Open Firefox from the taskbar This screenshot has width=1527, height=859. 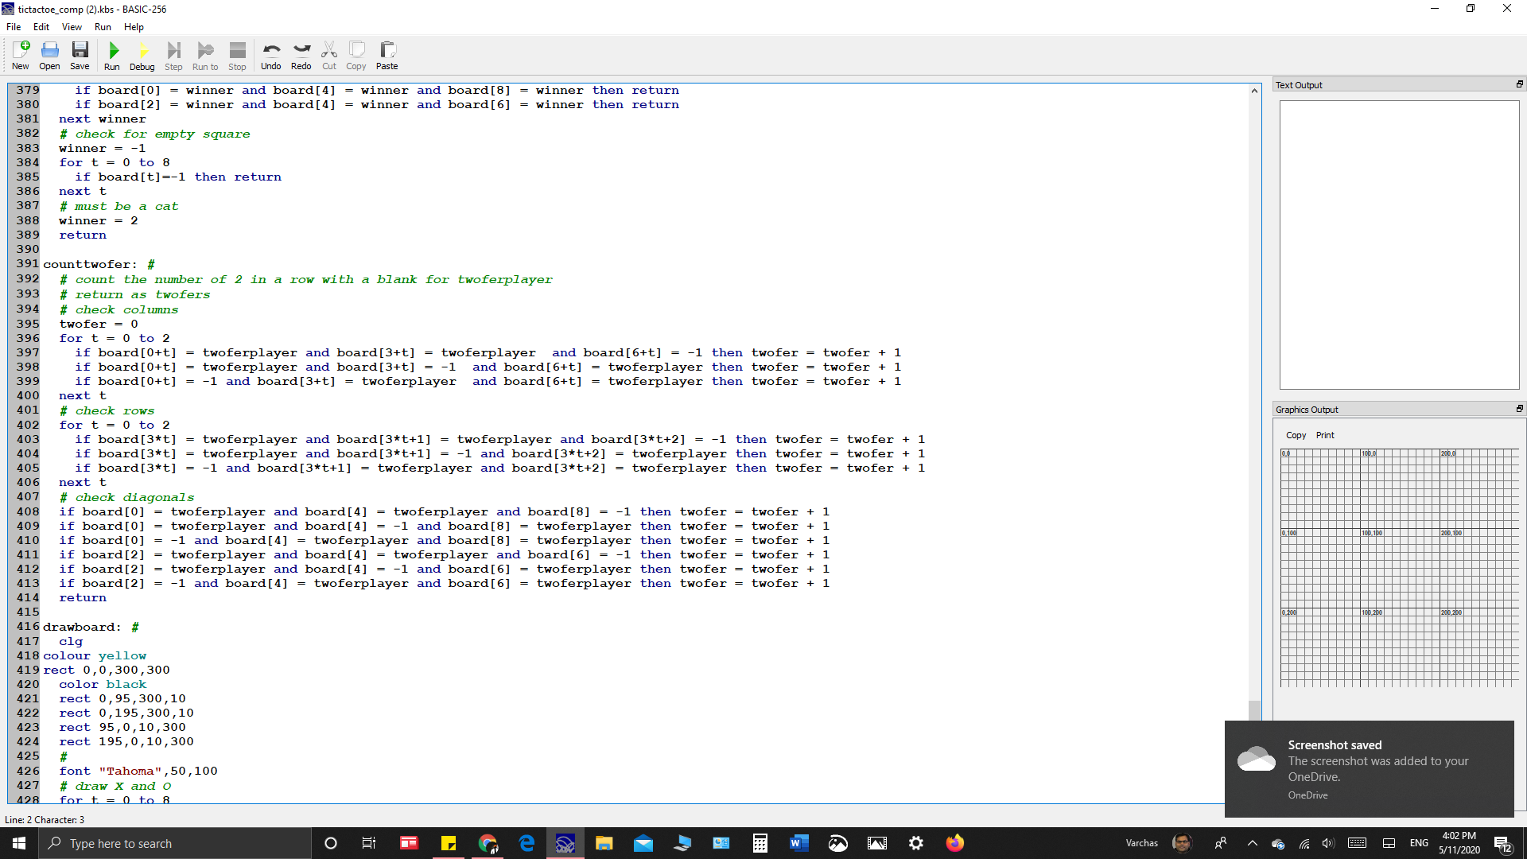coord(955,843)
